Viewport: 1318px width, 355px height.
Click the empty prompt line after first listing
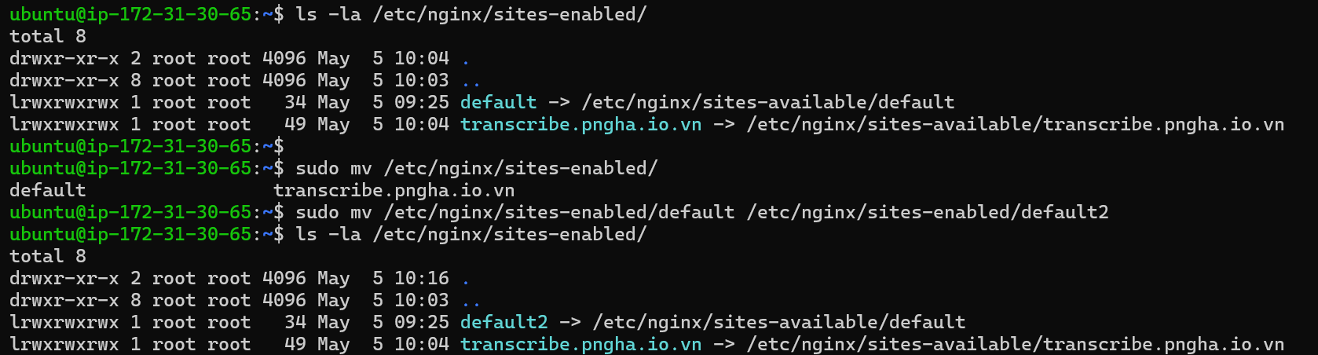(146, 146)
